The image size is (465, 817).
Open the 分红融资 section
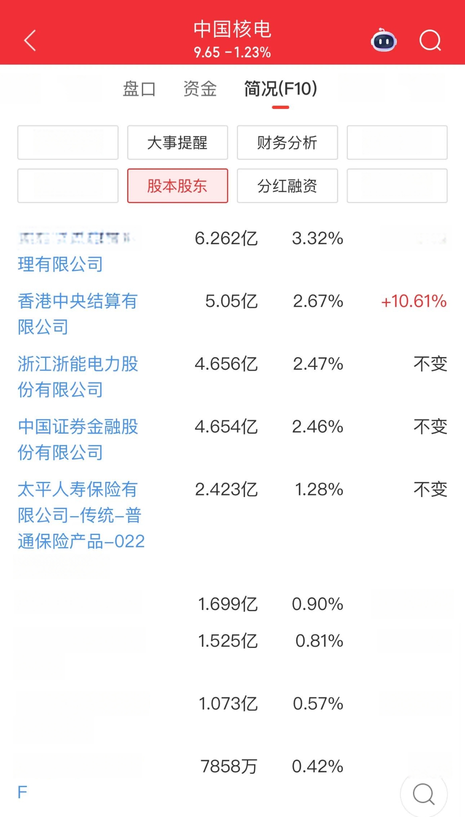[x=287, y=186]
